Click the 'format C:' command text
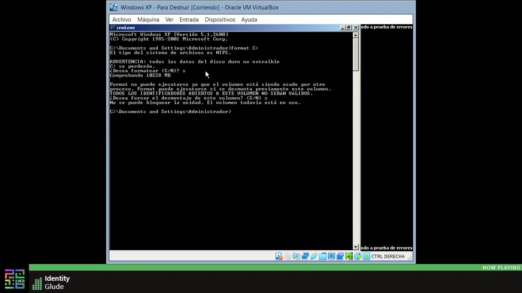 point(245,48)
